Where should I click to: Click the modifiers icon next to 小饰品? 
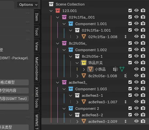click(x=115, y=69)
